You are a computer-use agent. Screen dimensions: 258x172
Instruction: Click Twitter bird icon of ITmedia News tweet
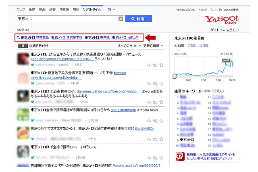pyautogui.click(x=33, y=120)
